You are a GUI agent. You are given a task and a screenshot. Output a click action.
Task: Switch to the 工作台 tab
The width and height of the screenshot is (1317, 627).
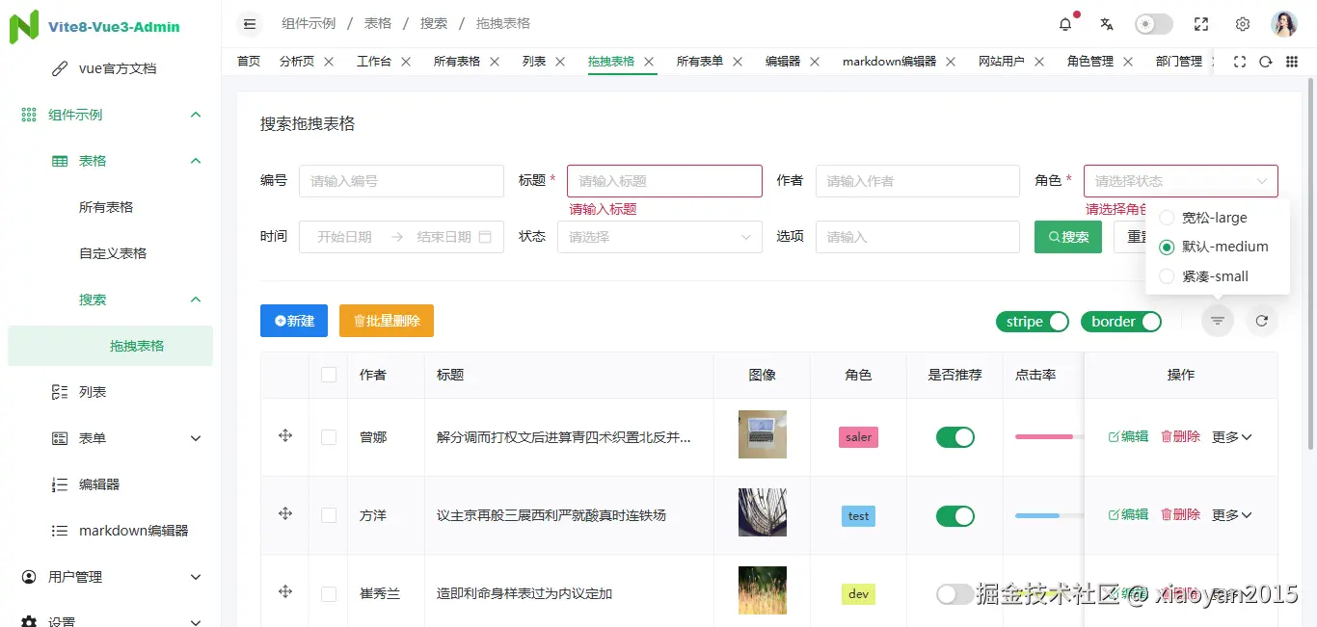pos(374,61)
